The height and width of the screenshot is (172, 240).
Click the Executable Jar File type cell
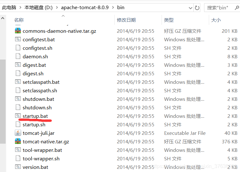click(185, 133)
